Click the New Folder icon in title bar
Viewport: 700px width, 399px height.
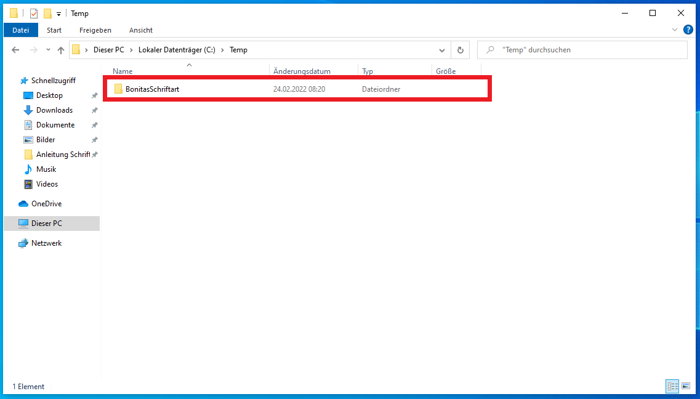[x=47, y=14]
